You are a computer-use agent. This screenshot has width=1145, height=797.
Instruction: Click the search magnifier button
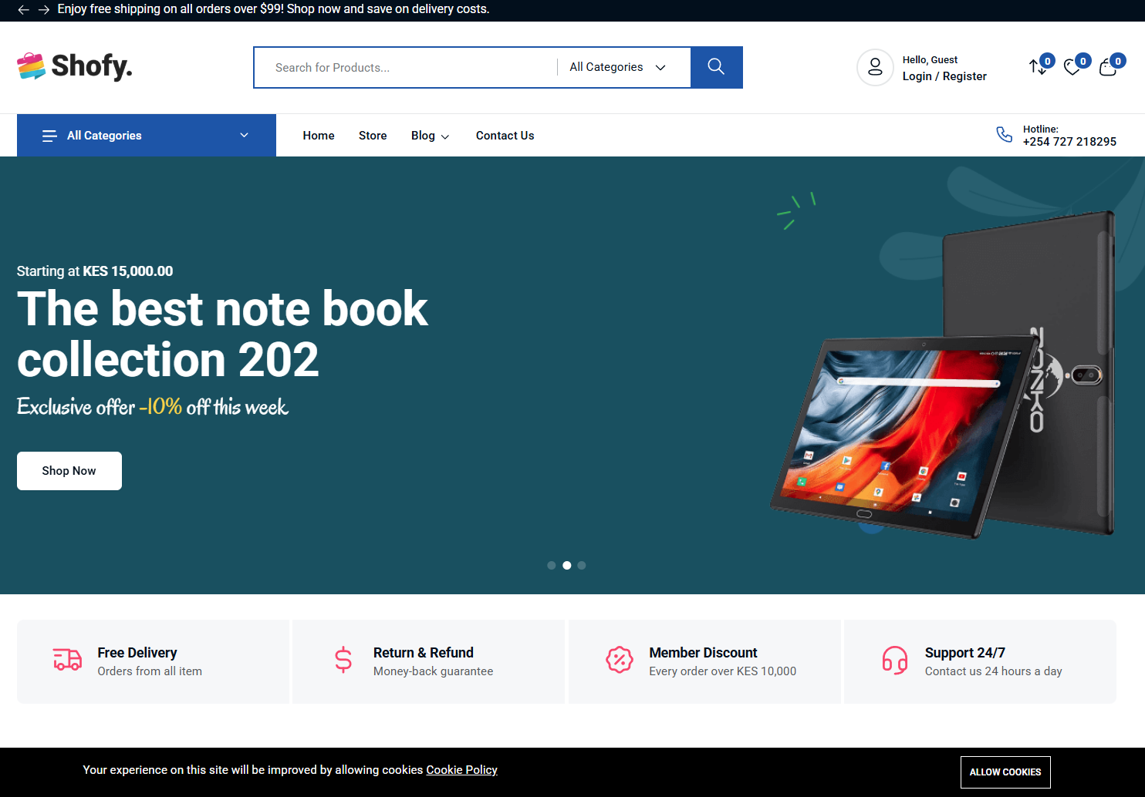pos(716,67)
